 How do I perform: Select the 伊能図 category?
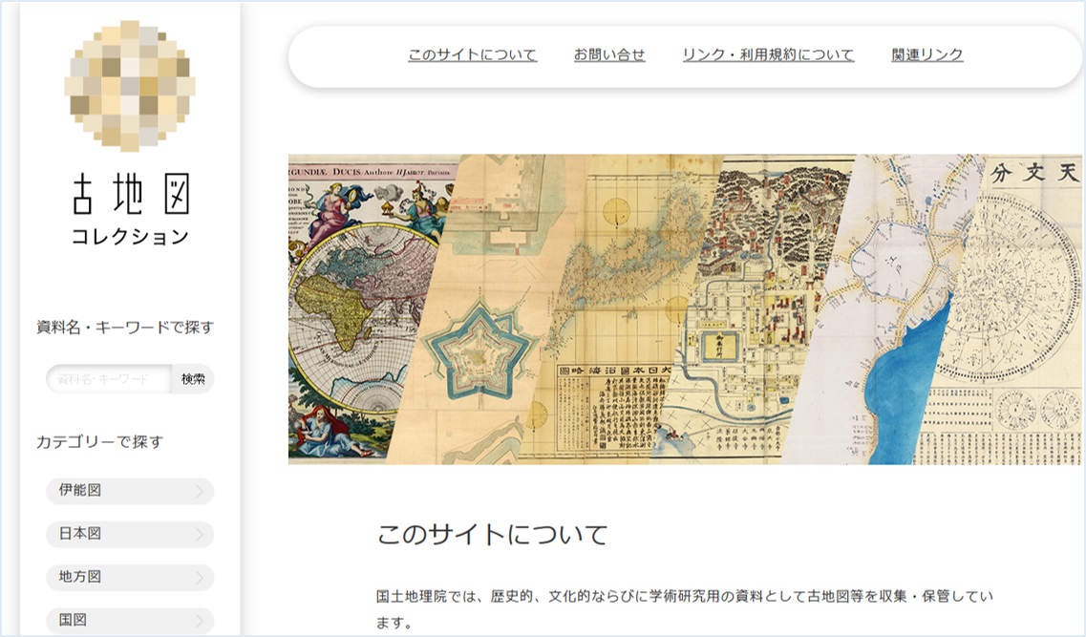click(130, 491)
